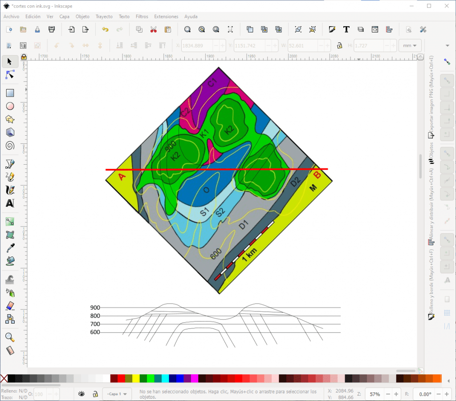Open the Extensiones menu
This screenshot has height=401, width=456.
[166, 16]
